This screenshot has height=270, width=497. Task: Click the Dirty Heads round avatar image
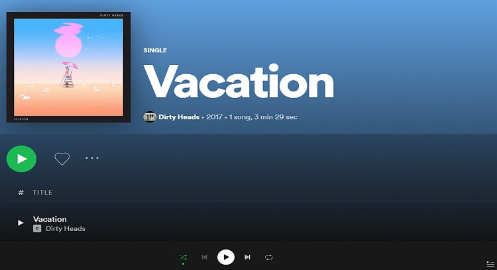point(150,116)
